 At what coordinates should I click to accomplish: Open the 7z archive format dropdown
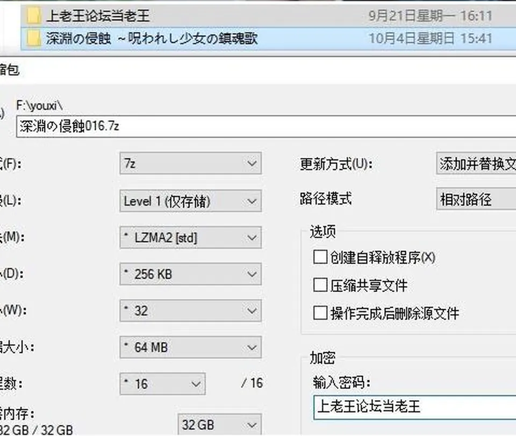190,163
